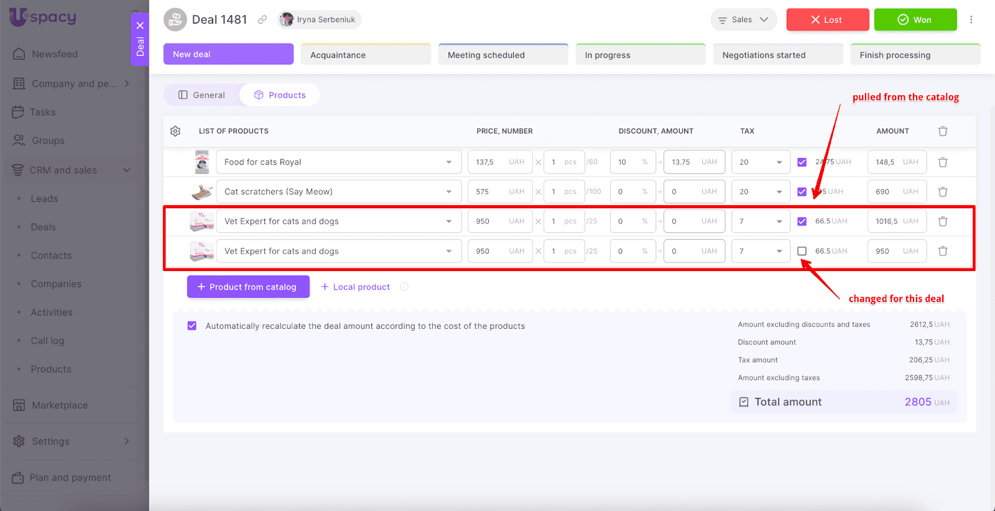
Task: Select the Negotiations started stage
Action: tap(777, 55)
